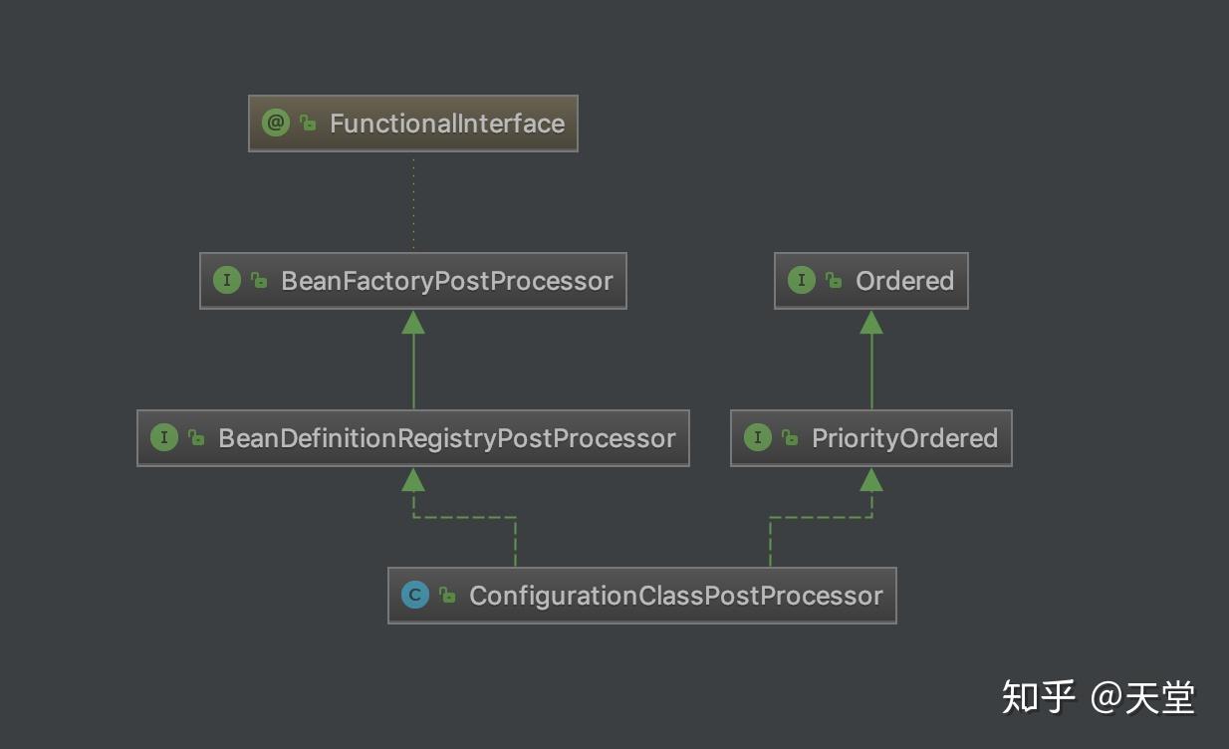Click the interface icon on Ordered node

pyautogui.click(x=802, y=280)
